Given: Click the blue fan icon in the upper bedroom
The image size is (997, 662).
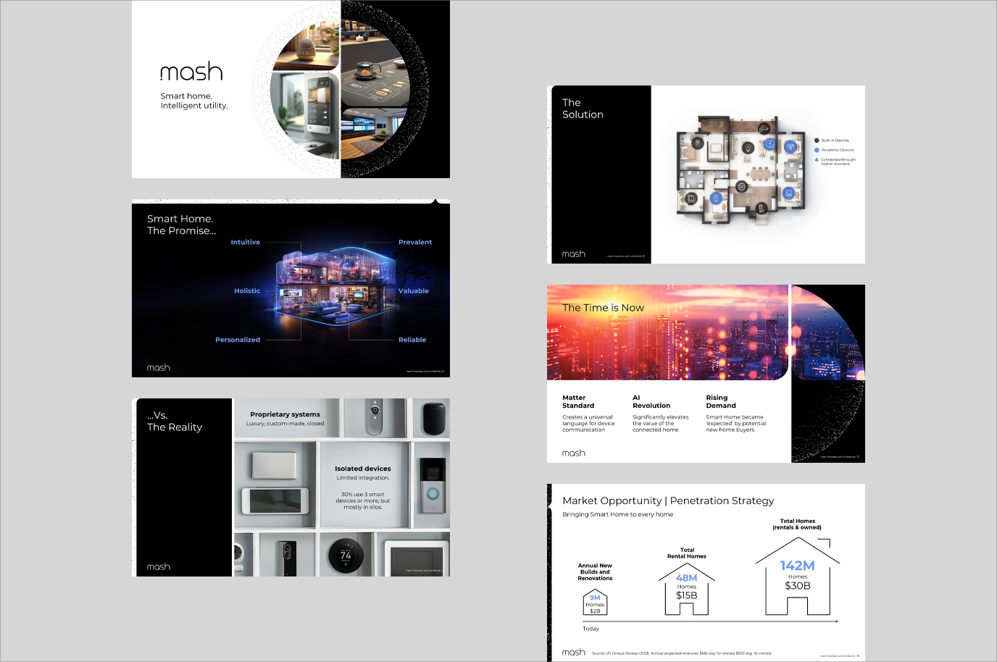Looking at the screenshot, I should click(790, 147).
